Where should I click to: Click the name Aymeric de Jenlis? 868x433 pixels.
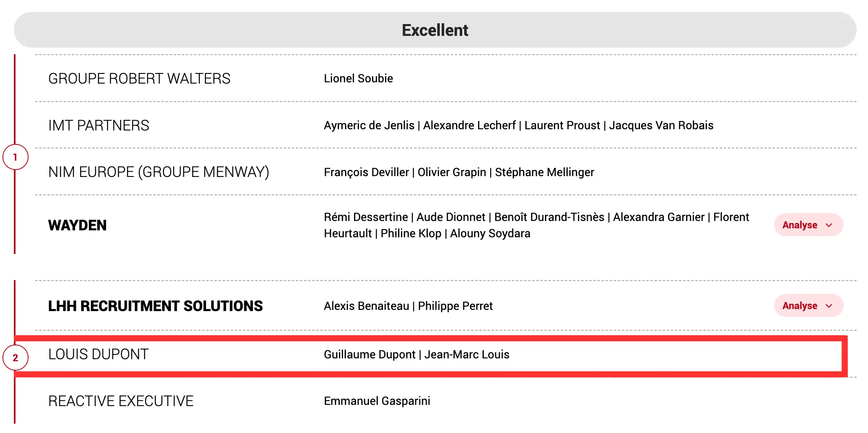pyautogui.click(x=369, y=125)
